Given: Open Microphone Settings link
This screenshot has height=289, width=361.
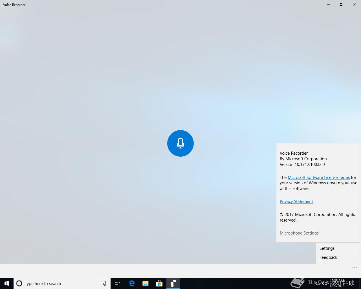Looking at the screenshot, I should pos(299,233).
